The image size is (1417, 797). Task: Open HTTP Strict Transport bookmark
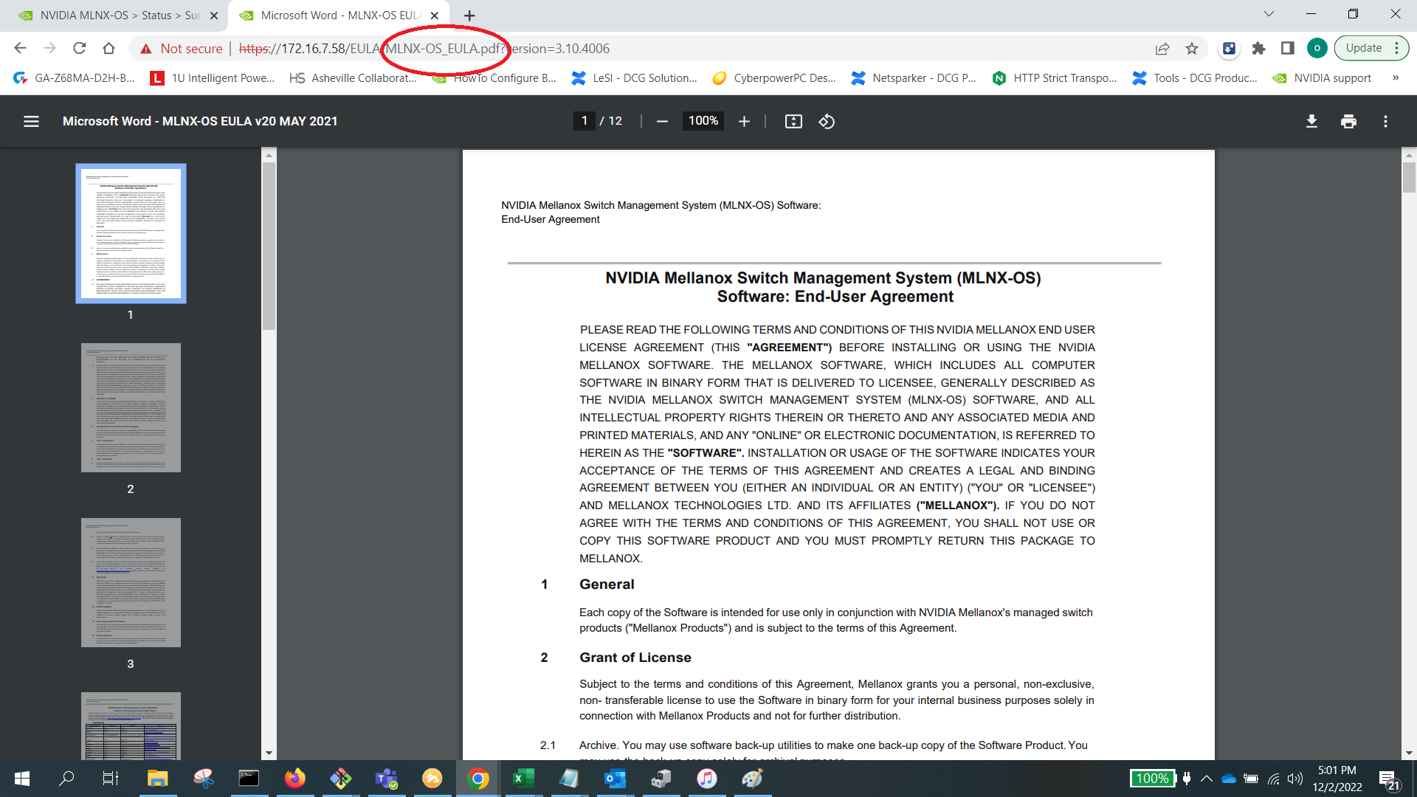click(1055, 77)
